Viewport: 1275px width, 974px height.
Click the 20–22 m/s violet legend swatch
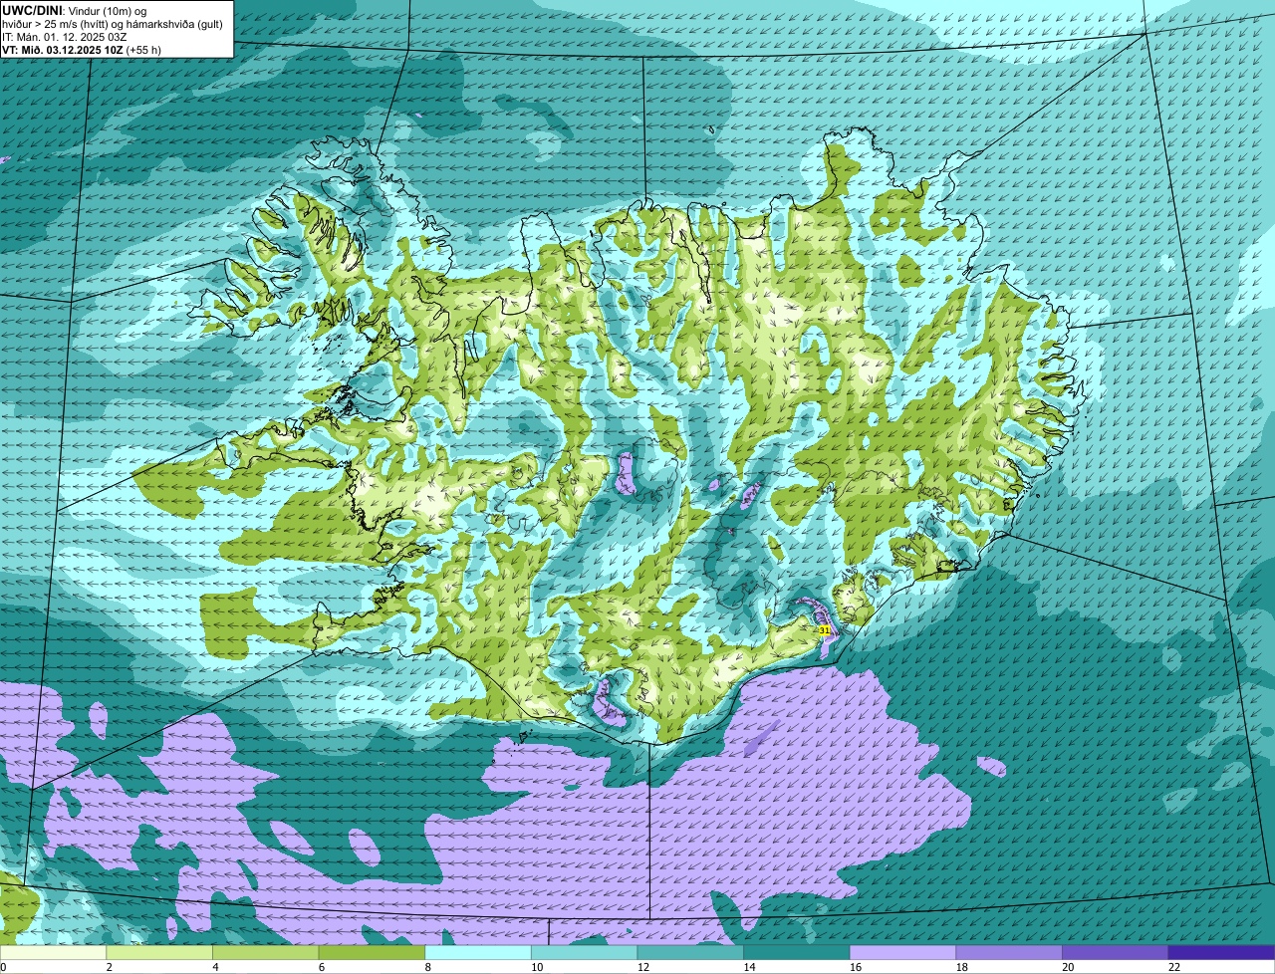[1116, 952]
